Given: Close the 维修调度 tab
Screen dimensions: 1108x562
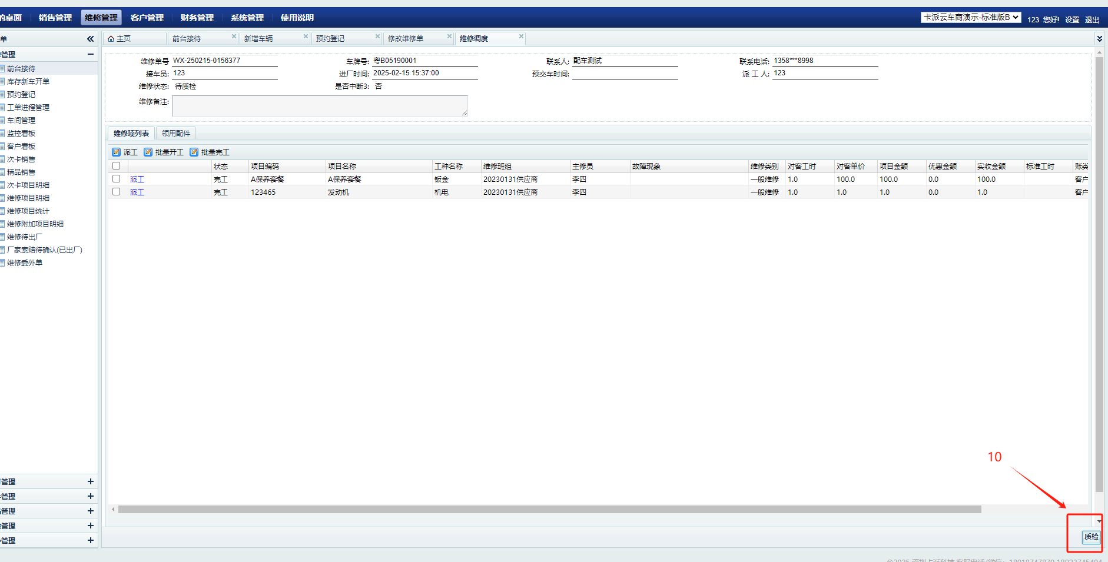Looking at the screenshot, I should [521, 36].
